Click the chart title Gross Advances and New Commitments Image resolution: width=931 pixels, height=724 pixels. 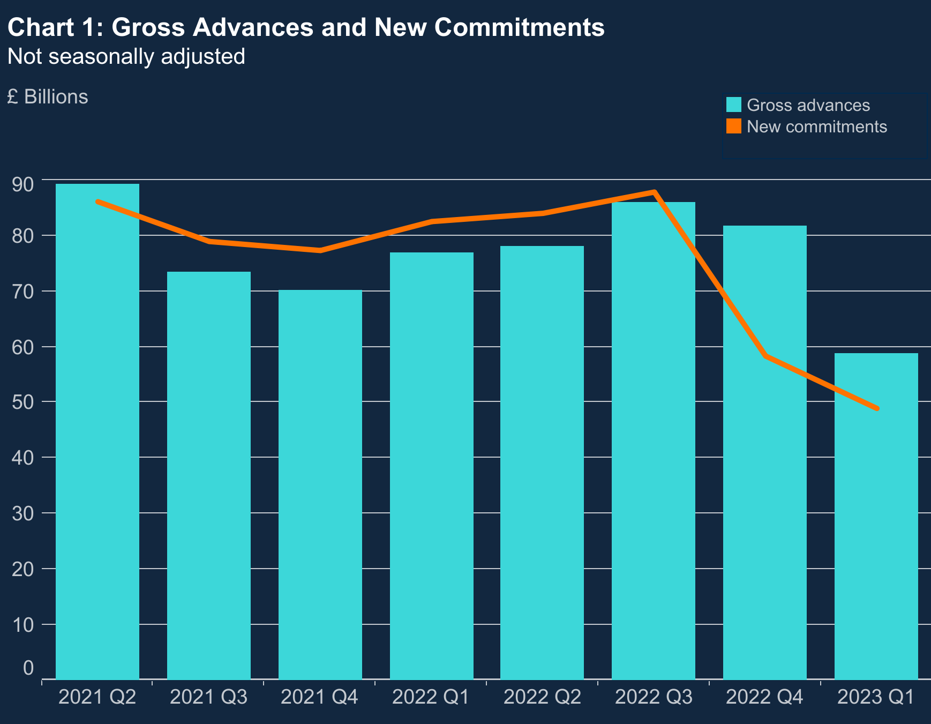click(x=306, y=27)
